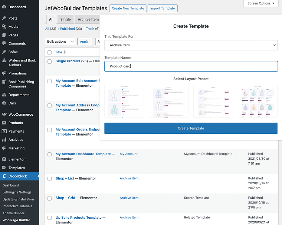Click the Import Template button
The width and height of the screenshot is (282, 225).
point(163,9)
